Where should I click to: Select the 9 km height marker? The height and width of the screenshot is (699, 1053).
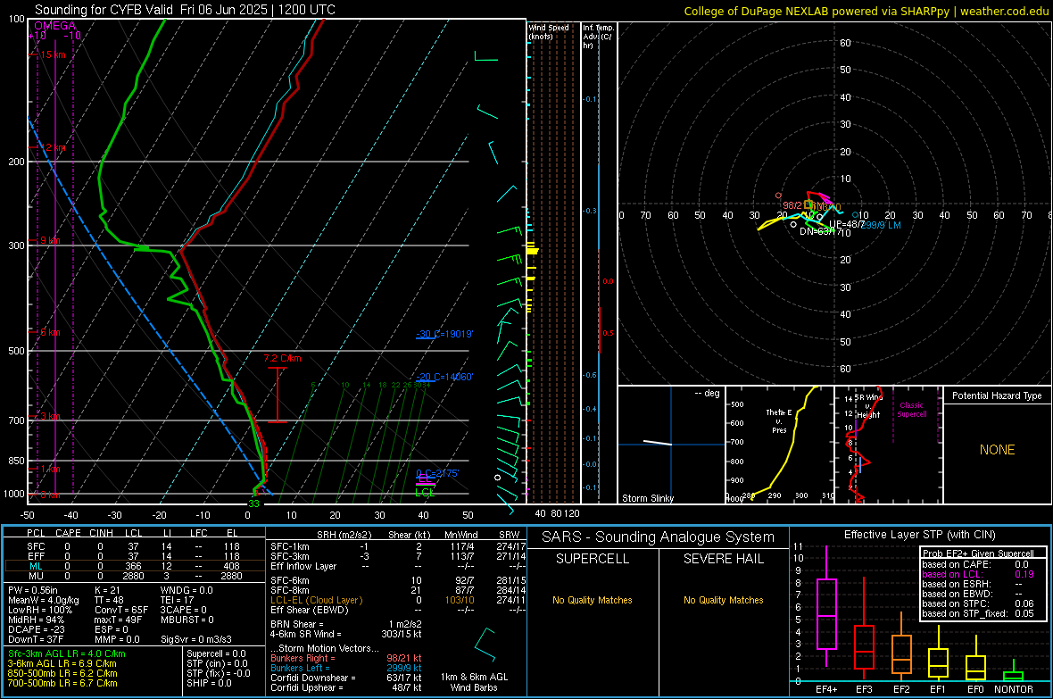[50, 240]
